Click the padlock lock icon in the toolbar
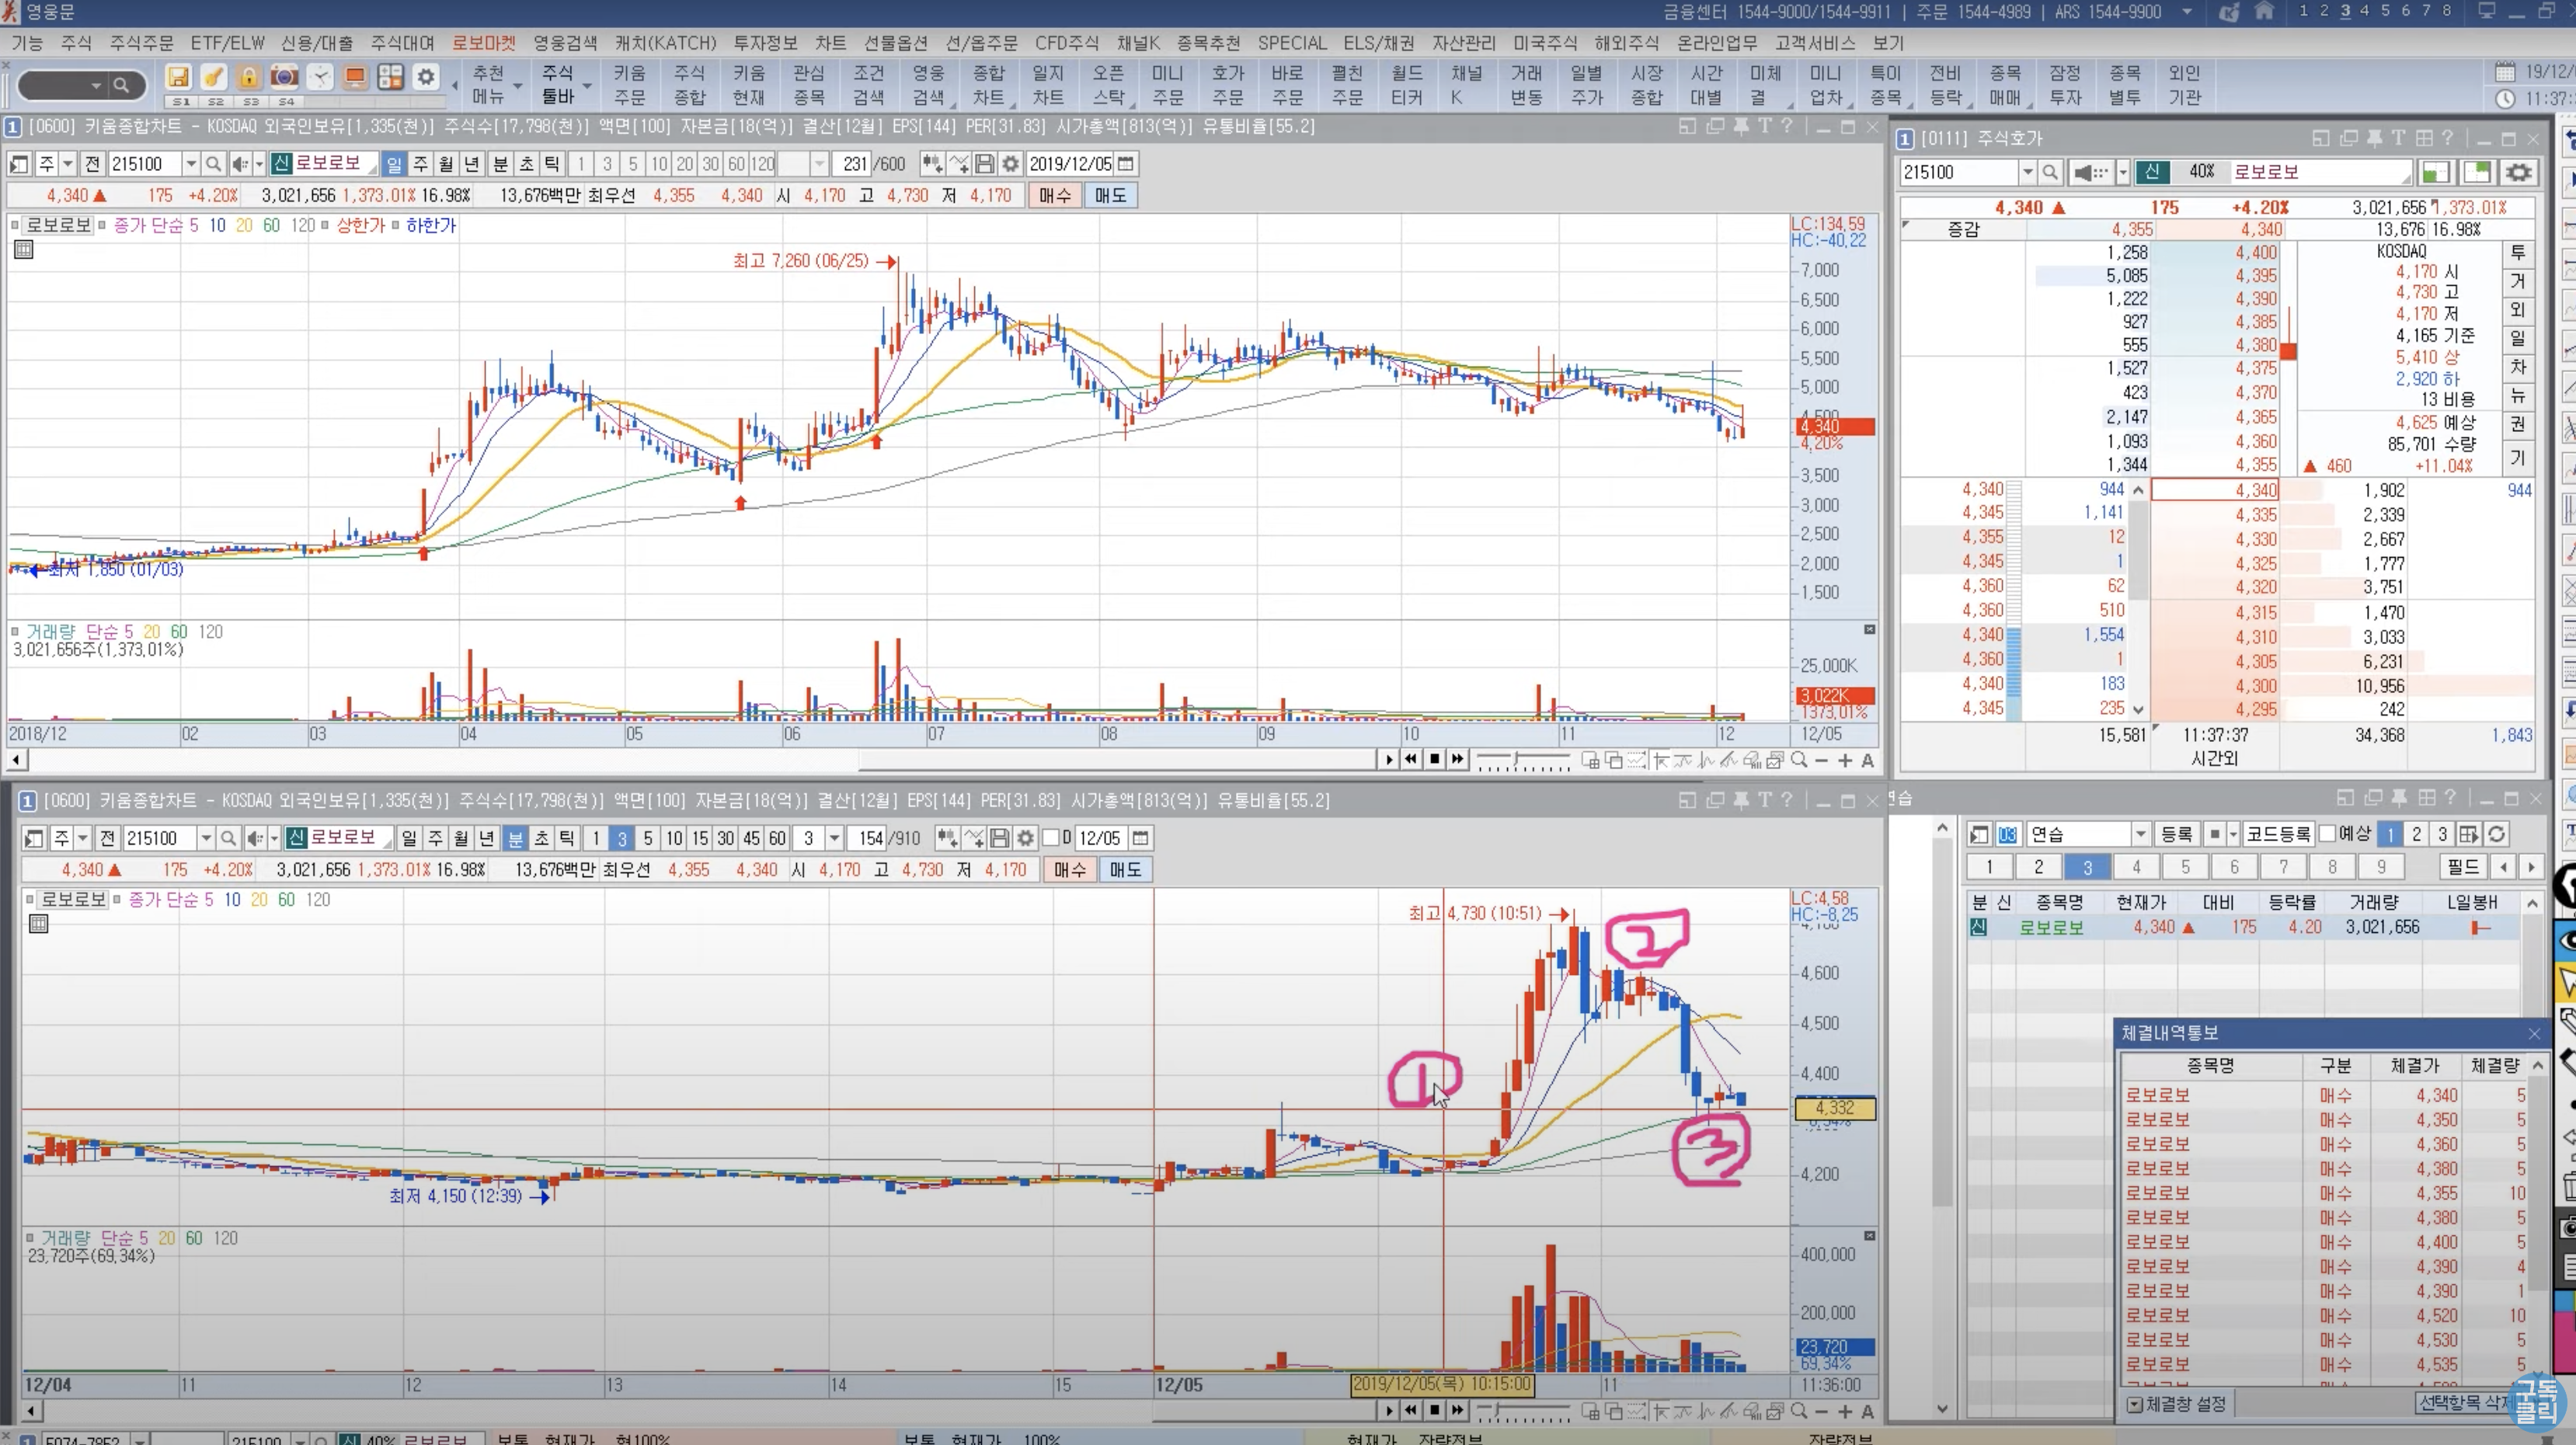The height and width of the screenshot is (1445, 2576). [248, 78]
